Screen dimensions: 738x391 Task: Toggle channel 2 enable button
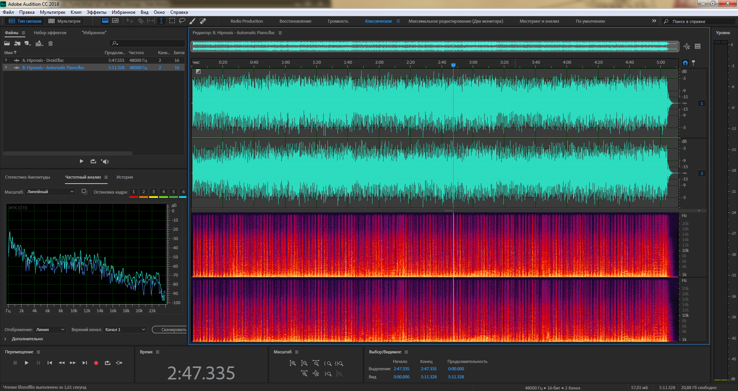click(x=702, y=173)
